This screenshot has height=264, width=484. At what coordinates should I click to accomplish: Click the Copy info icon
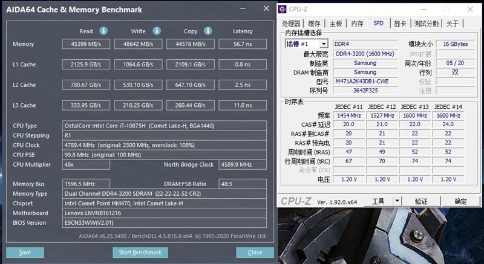coord(208,31)
